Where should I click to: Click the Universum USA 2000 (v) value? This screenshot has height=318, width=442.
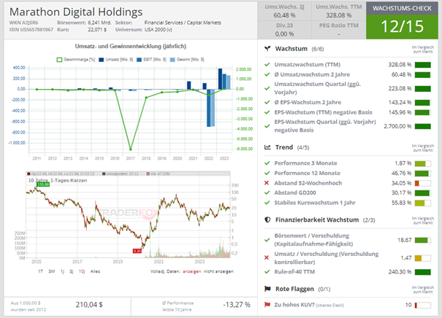(x=158, y=30)
